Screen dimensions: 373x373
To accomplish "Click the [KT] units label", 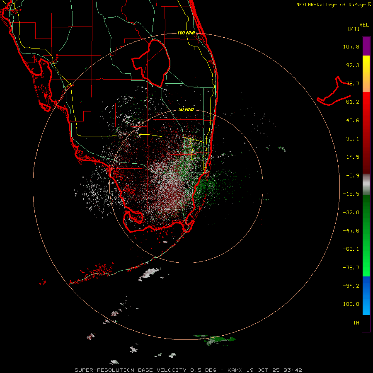I will tap(354, 29).
